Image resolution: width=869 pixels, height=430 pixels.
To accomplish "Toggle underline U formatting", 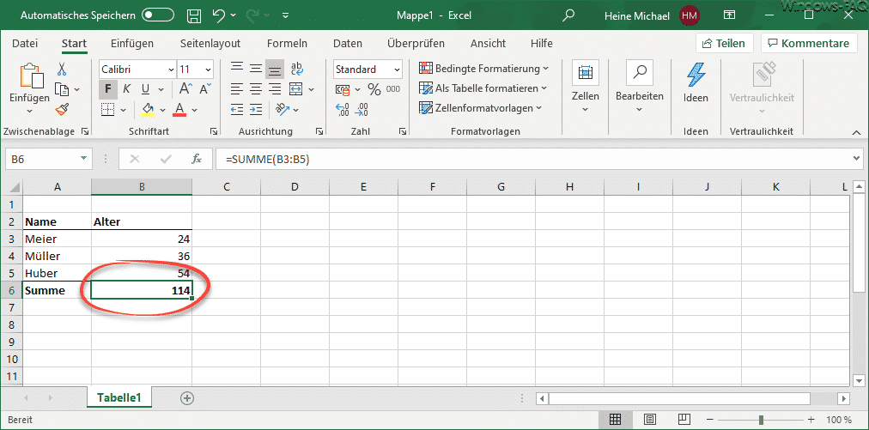I will pos(145,88).
